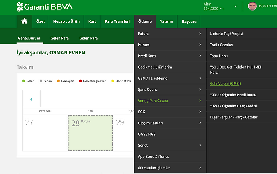Open the user profile avatar photo
The image size is (277, 174).
click(x=252, y=6)
